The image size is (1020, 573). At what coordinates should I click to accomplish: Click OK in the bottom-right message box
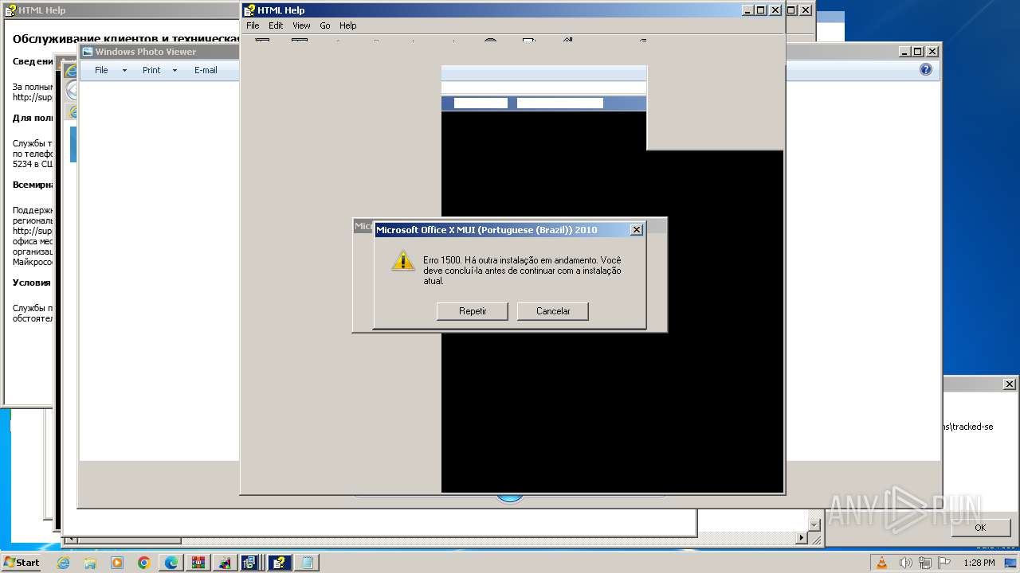coord(980,528)
